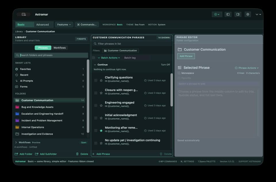Toggle the Monospace checkbox
The image size is (276, 182).
179,73
